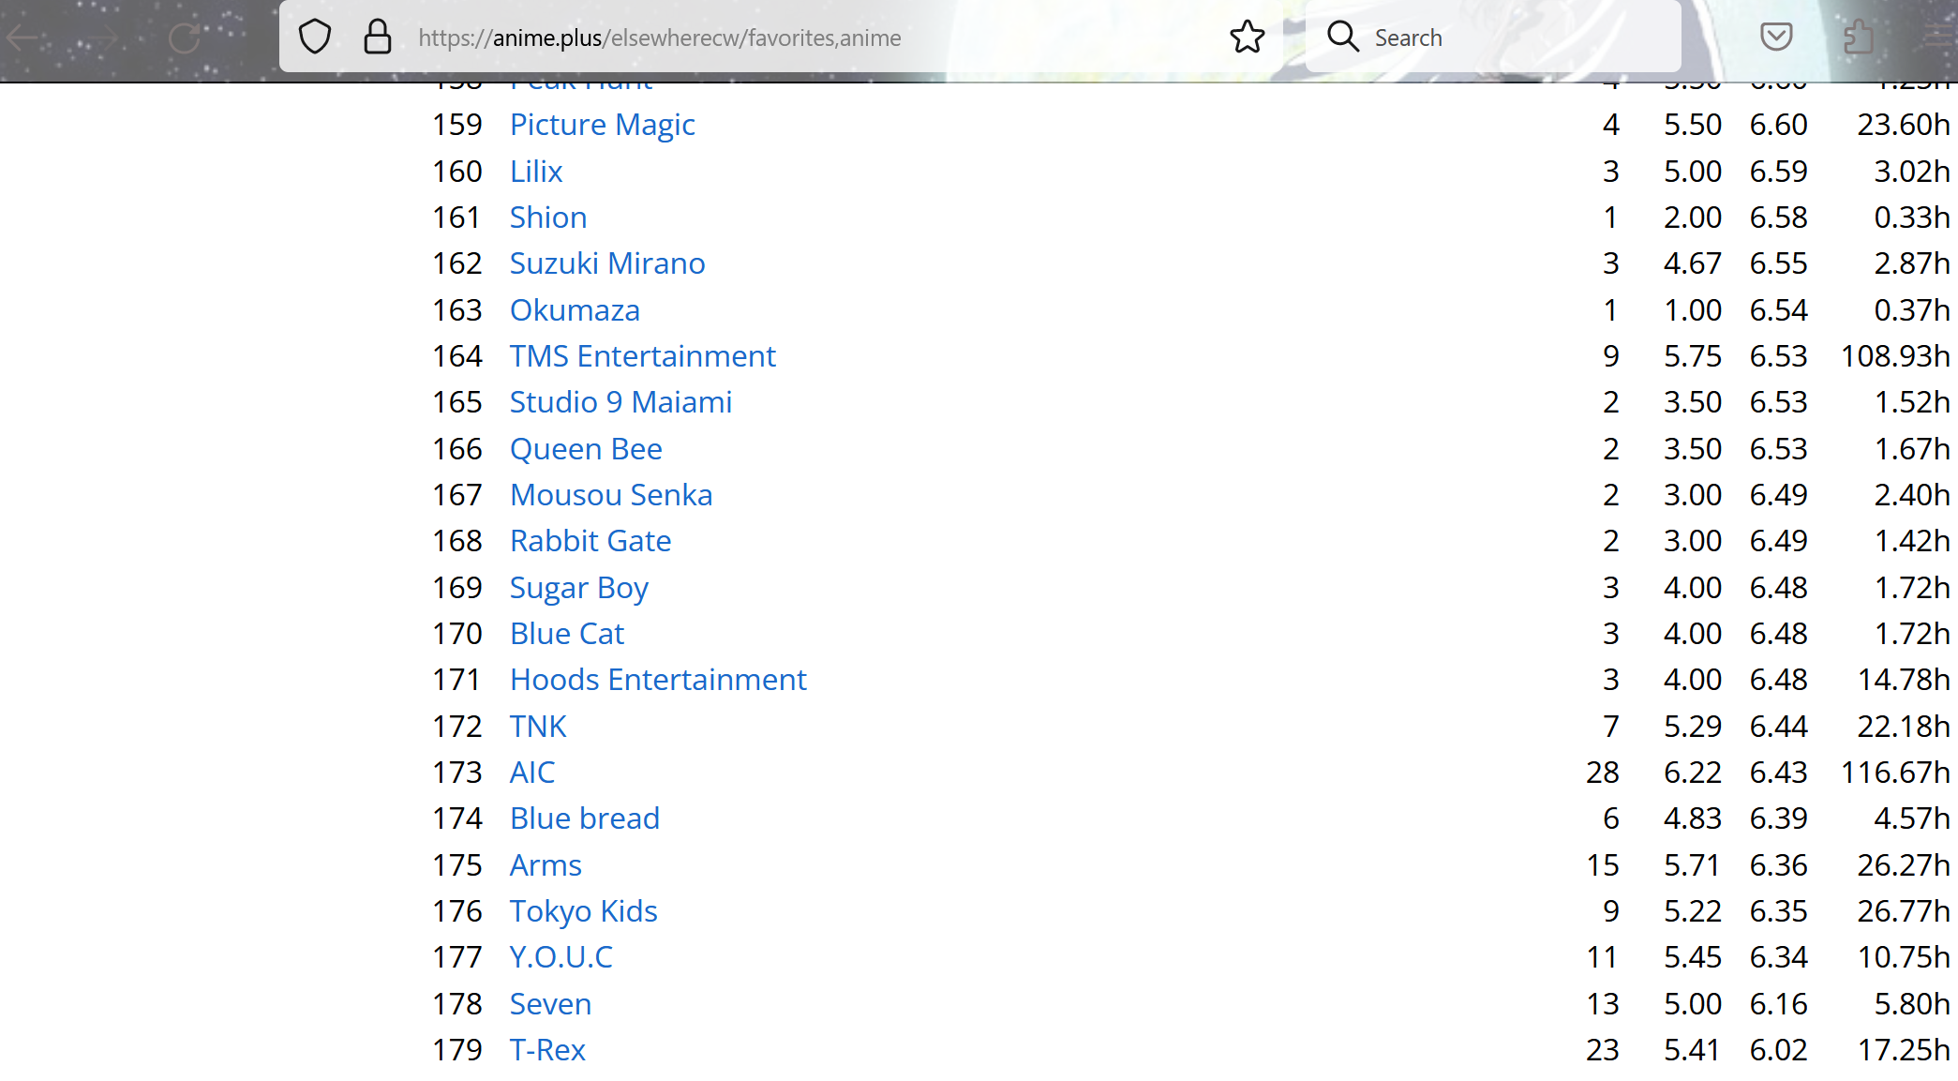Open the Arms studio link
The width and height of the screenshot is (1958, 1081).
tap(546, 865)
